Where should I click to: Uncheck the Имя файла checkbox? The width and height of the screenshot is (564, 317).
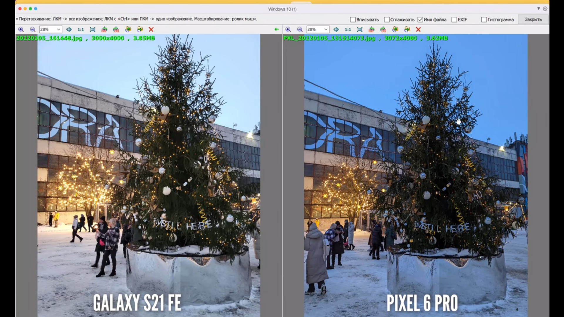[420, 20]
